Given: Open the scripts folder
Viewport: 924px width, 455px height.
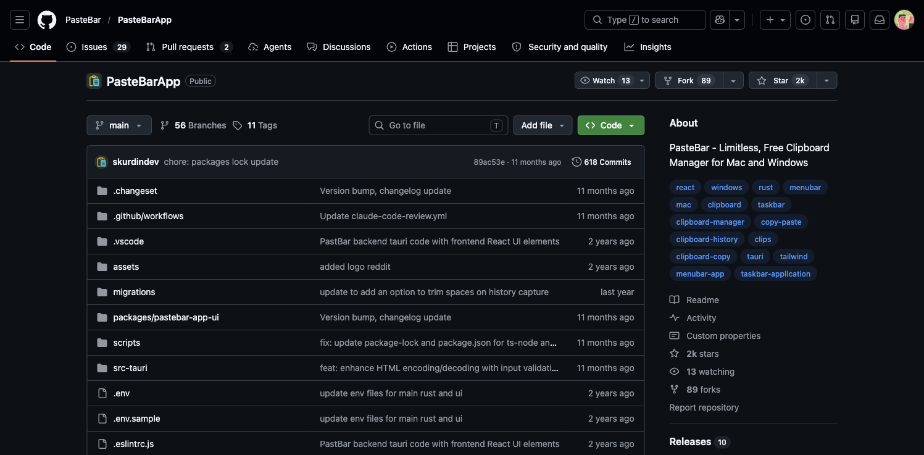Looking at the screenshot, I should (127, 343).
